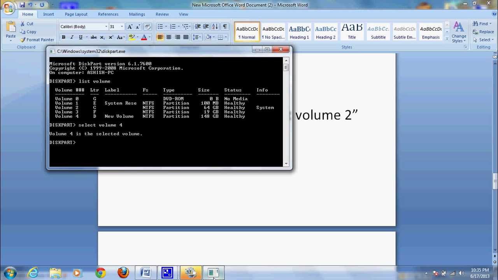Show or hide paragraph marks
This screenshot has height=280, width=498.
point(224,26)
